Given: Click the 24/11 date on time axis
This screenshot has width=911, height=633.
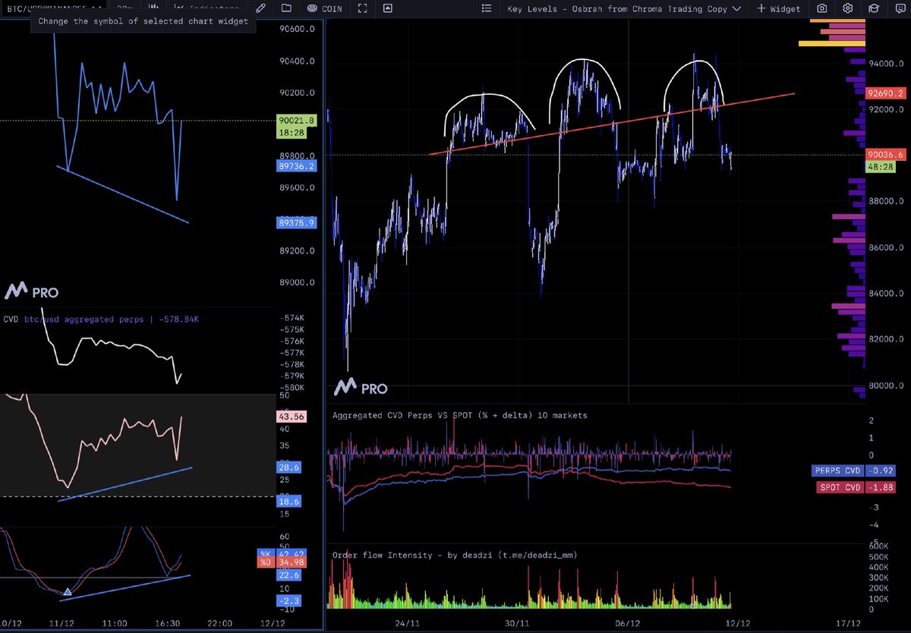Looking at the screenshot, I should click(x=408, y=624).
